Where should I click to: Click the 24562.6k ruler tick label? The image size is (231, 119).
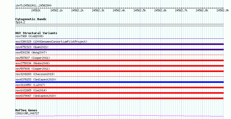(x=160, y=10)
